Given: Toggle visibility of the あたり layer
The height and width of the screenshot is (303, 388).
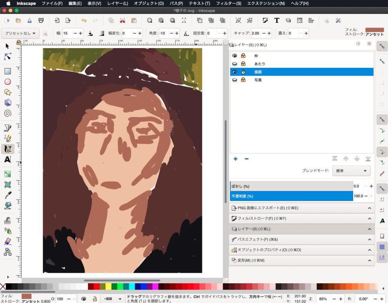Looking at the screenshot, I should click(x=234, y=64).
